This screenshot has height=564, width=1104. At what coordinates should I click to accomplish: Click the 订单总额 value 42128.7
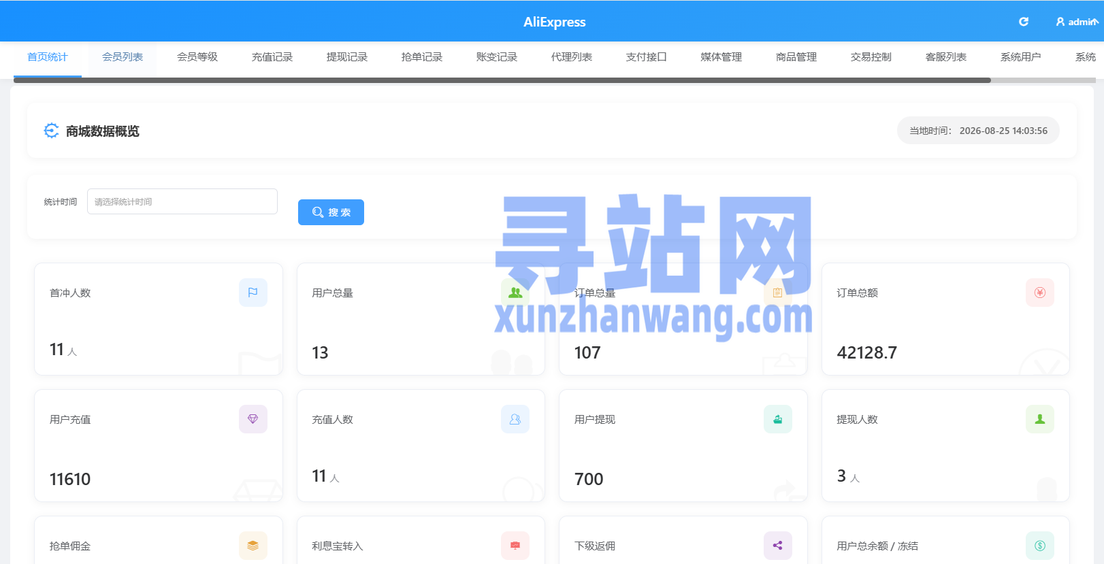click(x=867, y=352)
